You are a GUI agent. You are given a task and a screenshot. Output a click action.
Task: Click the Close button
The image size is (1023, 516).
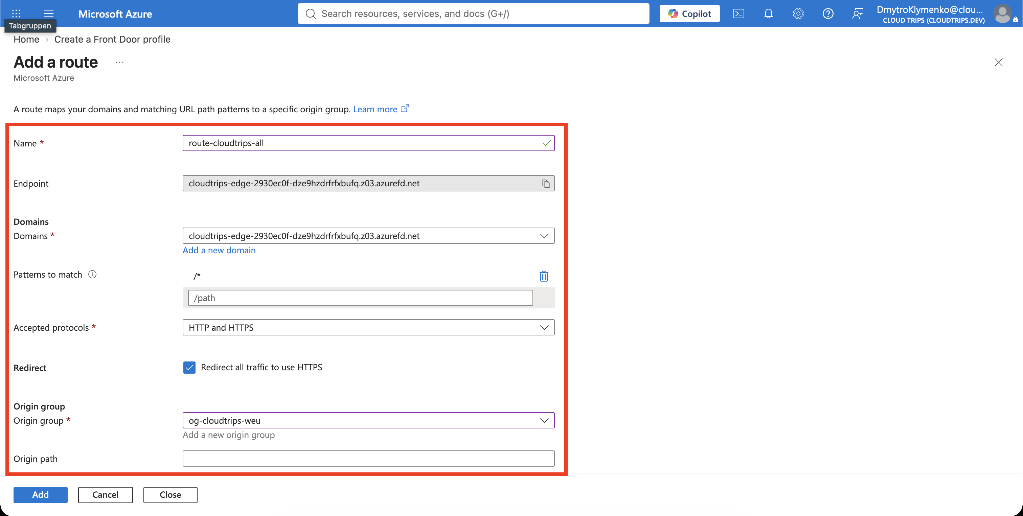(x=170, y=495)
